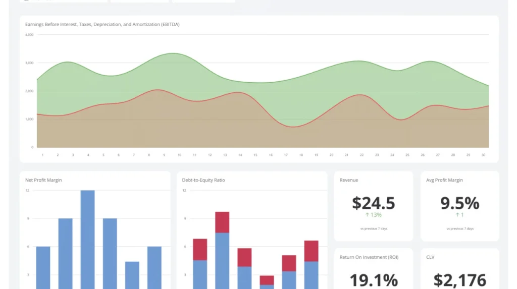Viewport: 517px width, 289px height.
Task: Click day 15 on EBITDA x-axis
Action: tap(255, 155)
